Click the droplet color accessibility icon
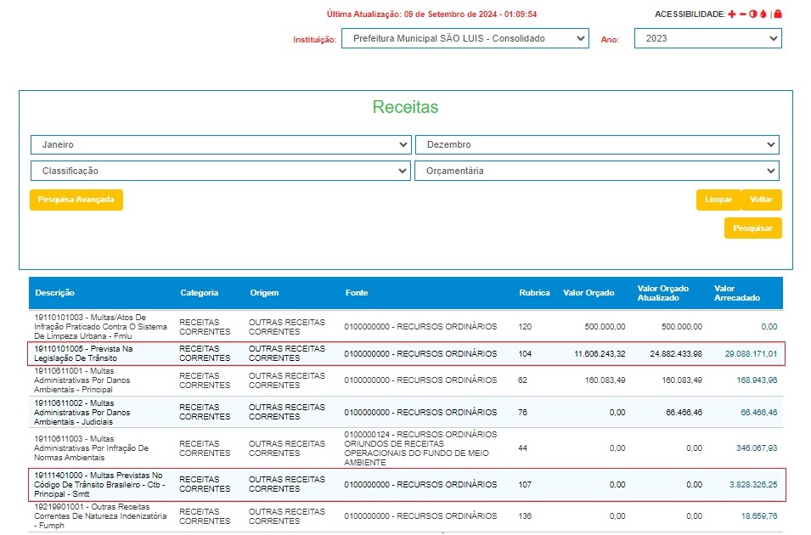Viewport: 811px width, 535px height. 763,14
